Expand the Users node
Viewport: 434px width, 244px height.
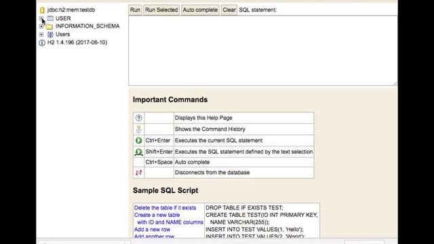point(41,35)
